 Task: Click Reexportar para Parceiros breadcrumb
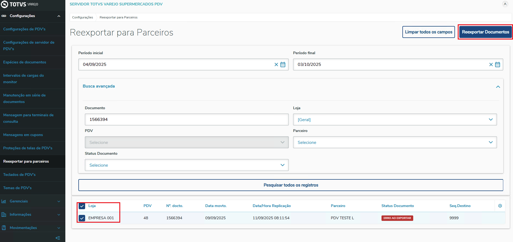(x=118, y=17)
